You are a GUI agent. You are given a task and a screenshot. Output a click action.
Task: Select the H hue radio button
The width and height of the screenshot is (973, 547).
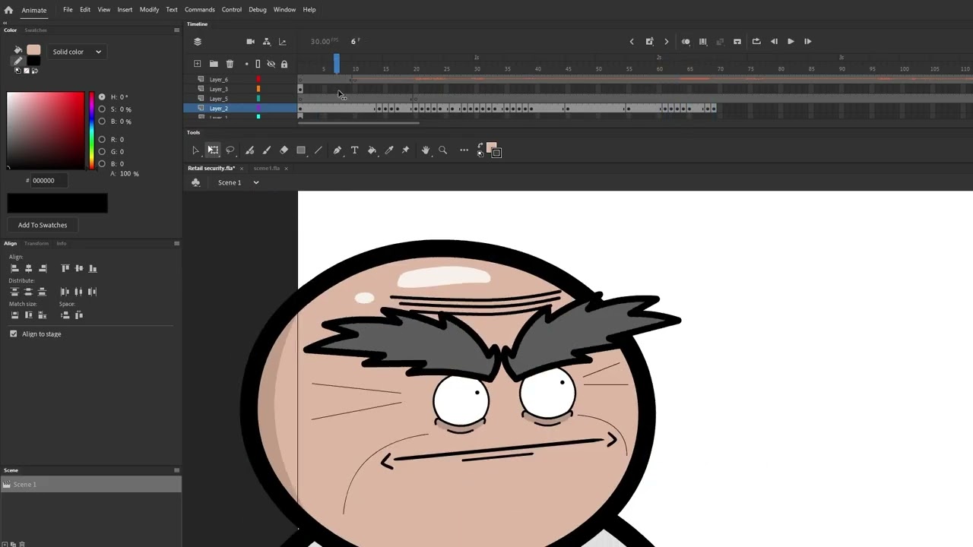tap(102, 97)
